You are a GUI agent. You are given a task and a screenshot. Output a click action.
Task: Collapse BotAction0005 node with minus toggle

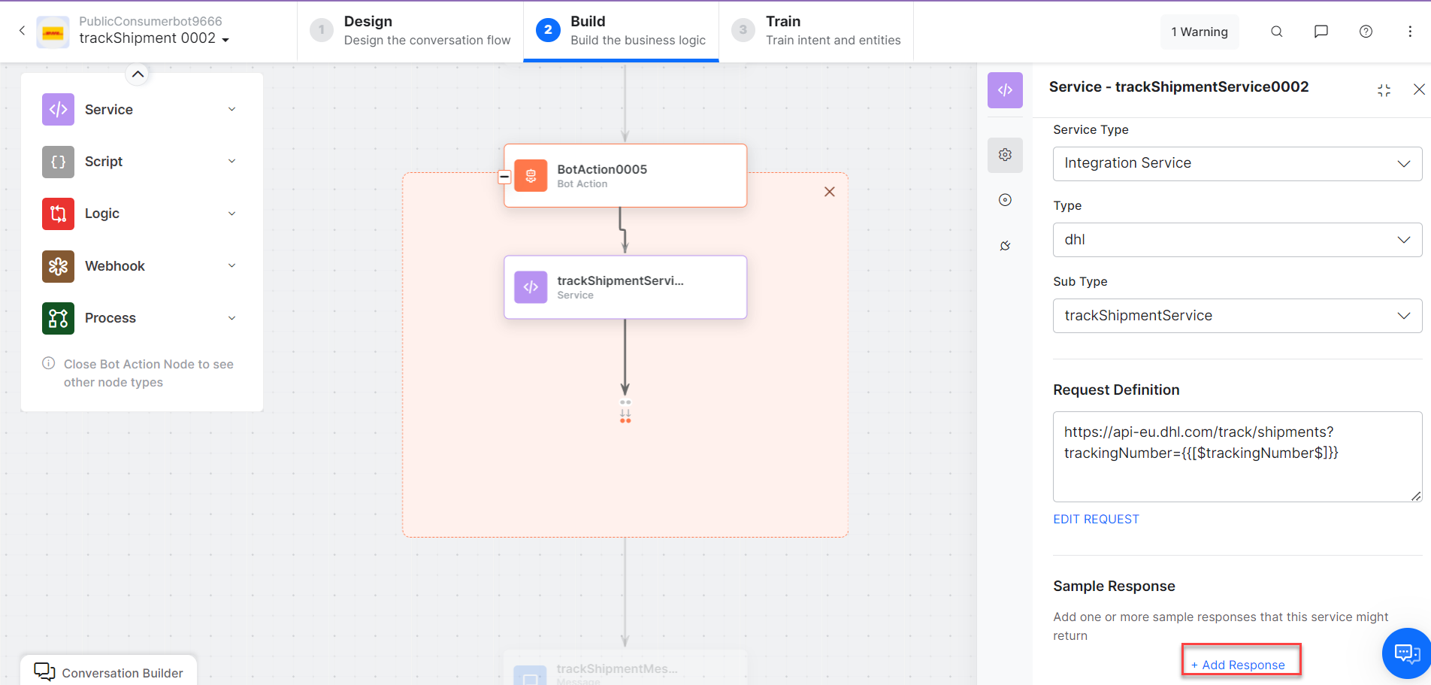505,177
